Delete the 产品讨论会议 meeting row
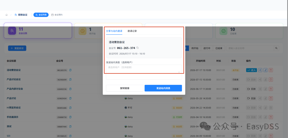This screenshot has width=288, height=138. [x=271, y=79]
